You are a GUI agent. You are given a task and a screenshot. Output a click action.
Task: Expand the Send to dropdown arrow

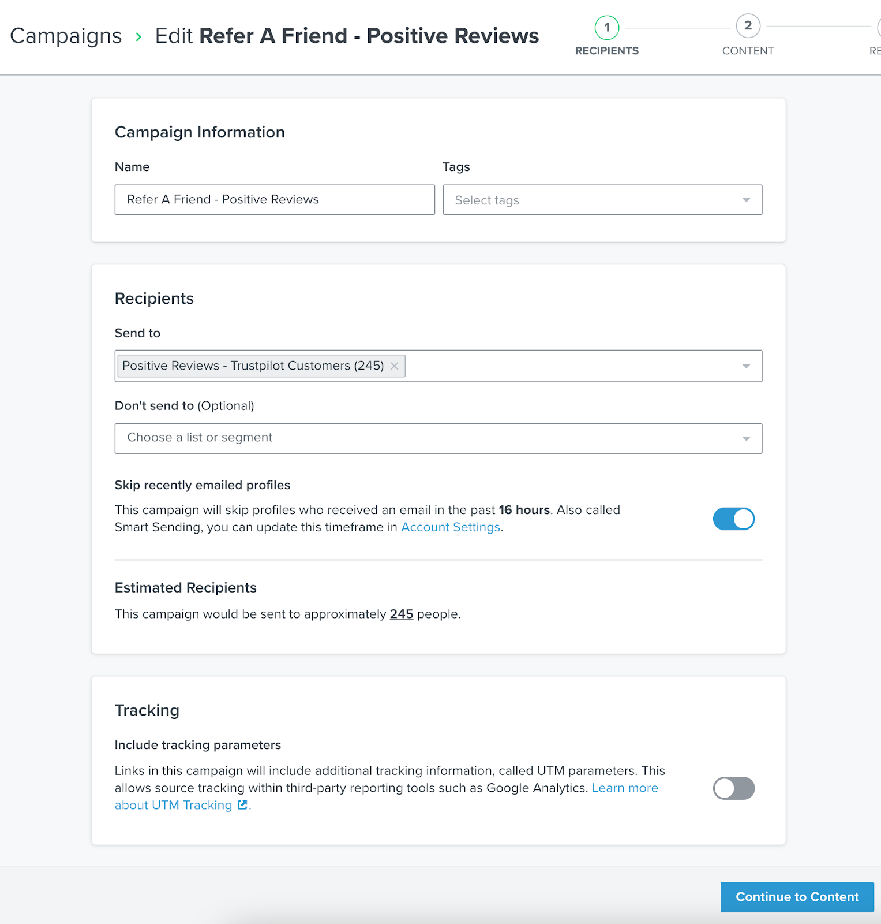pyautogui.click(x=746, y=366)
